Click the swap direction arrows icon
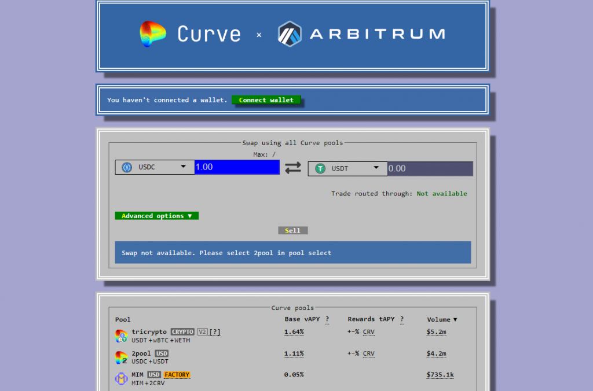This screenshot has height=391, width=593. pyautogui.click(x=293, y=168)
